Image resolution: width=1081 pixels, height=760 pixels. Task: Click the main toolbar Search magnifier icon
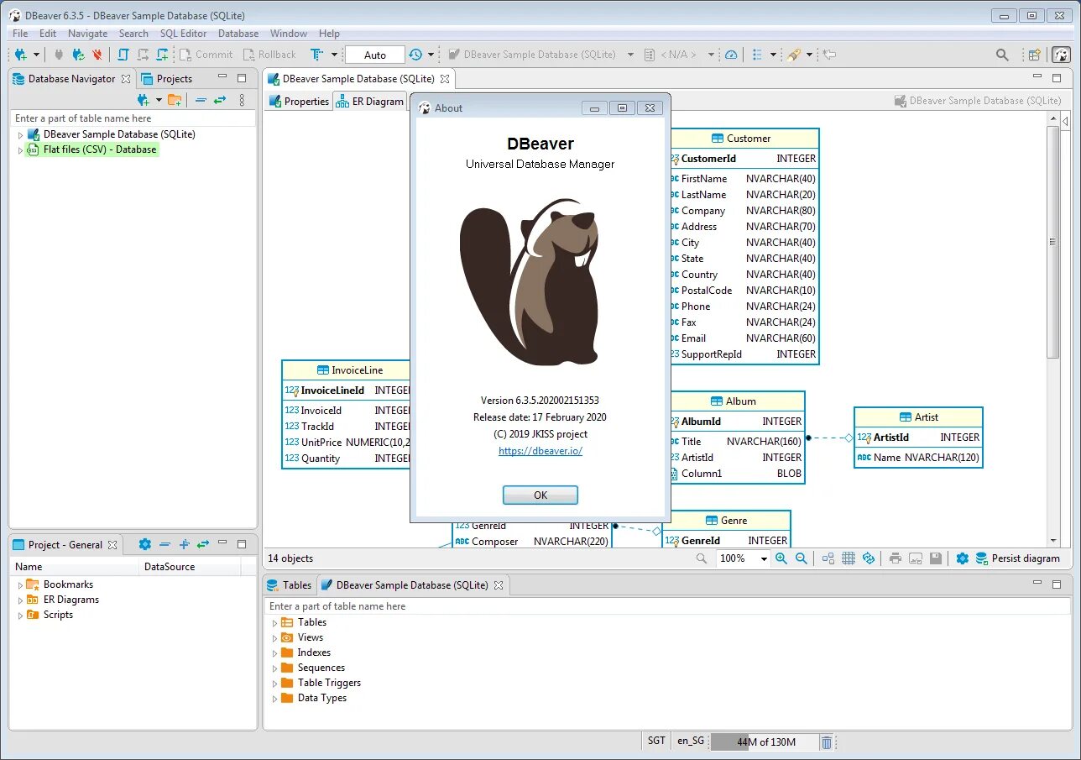pos(1002,55)
